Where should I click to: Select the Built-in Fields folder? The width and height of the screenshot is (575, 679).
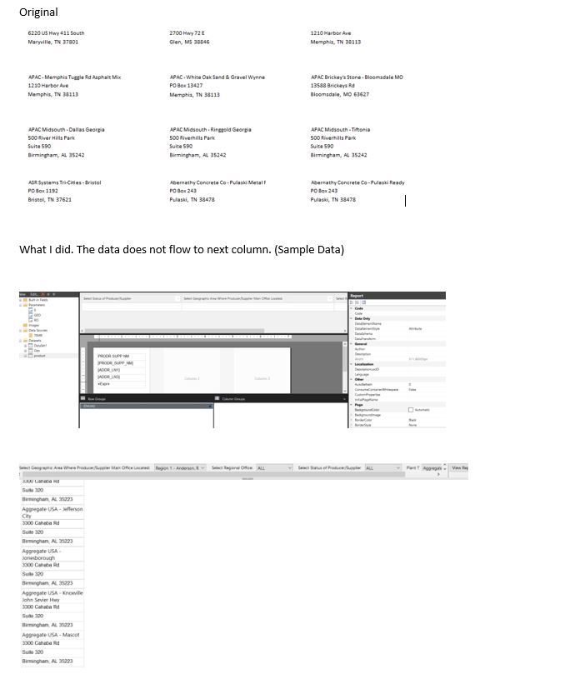(35, 300)
